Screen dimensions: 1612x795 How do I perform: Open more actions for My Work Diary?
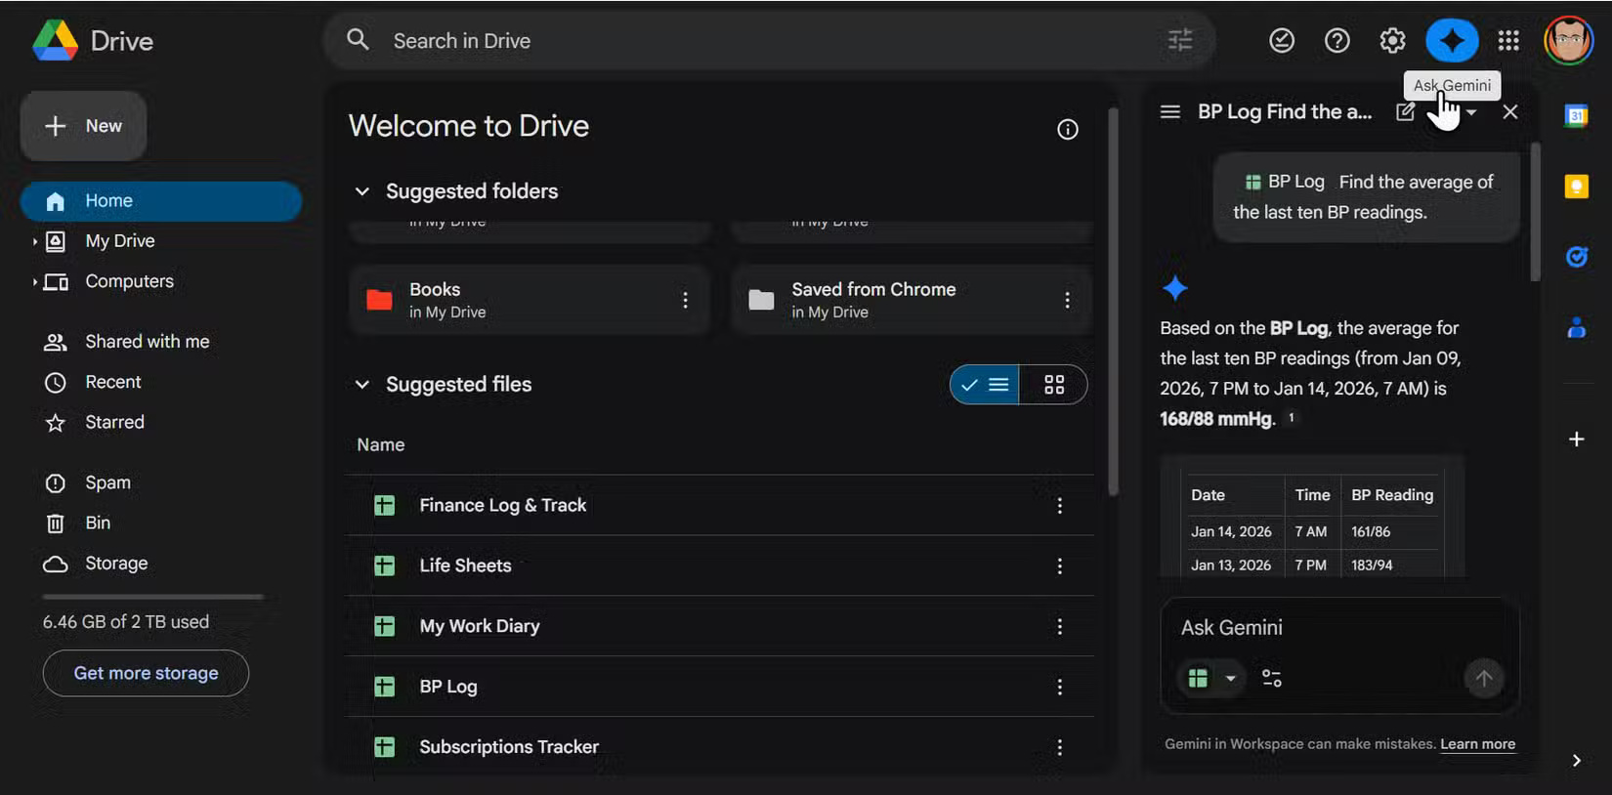pos(1059,627)
